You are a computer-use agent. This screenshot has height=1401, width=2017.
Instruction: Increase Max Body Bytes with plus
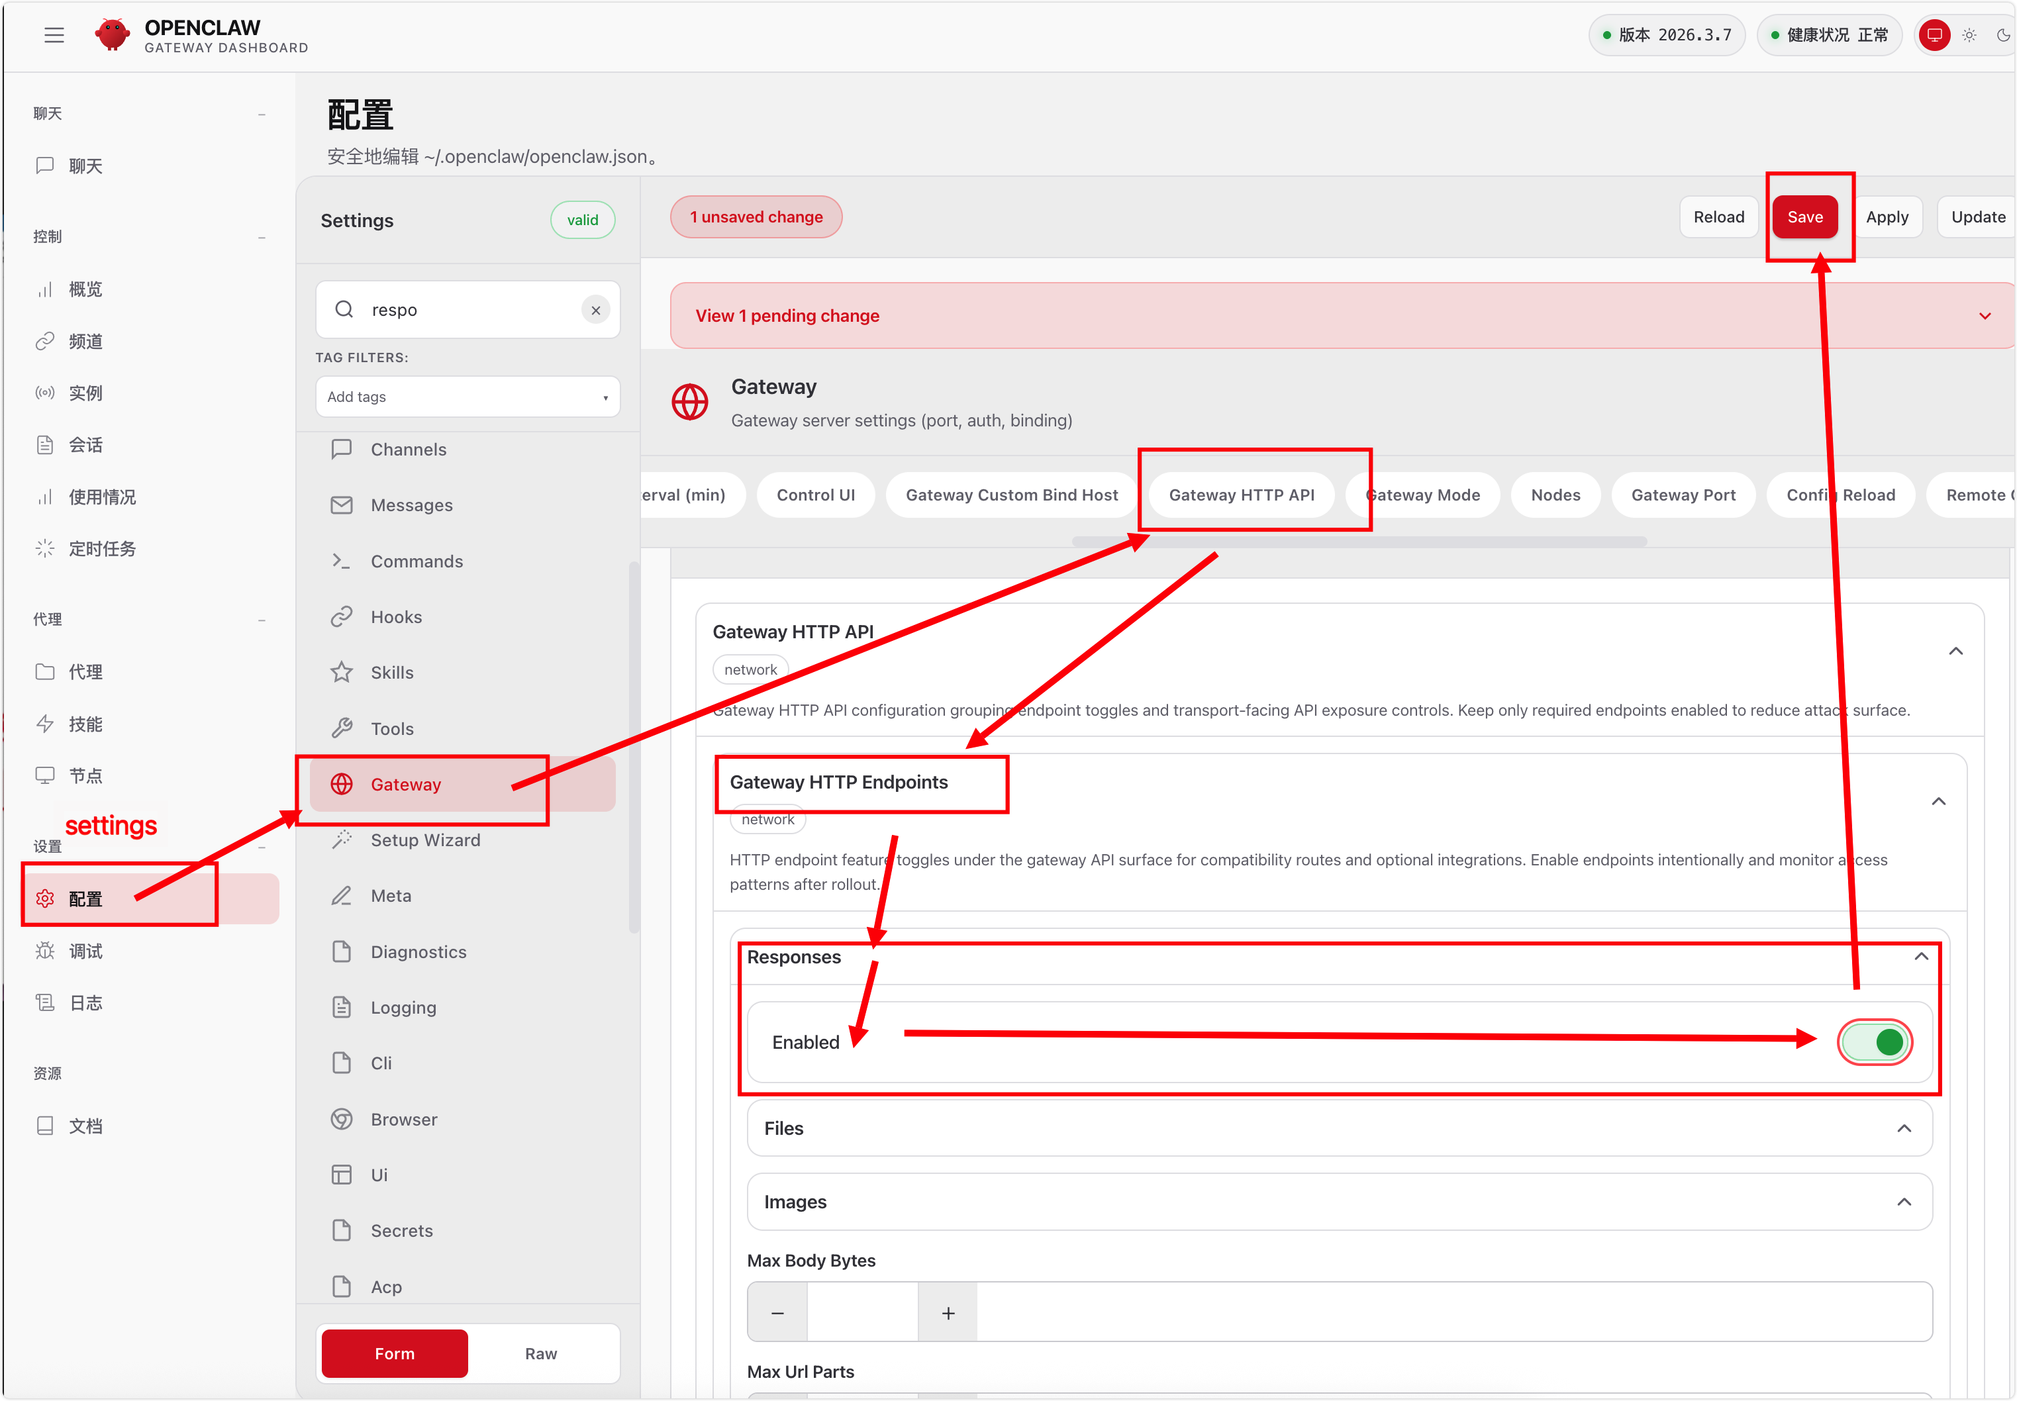click(947, 1313)
